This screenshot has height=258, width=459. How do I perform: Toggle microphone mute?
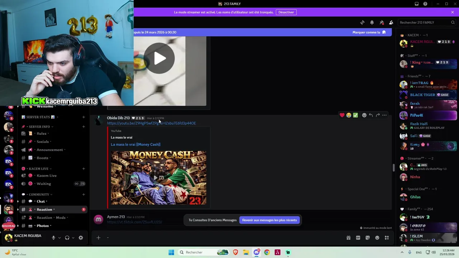click(53, 238)
